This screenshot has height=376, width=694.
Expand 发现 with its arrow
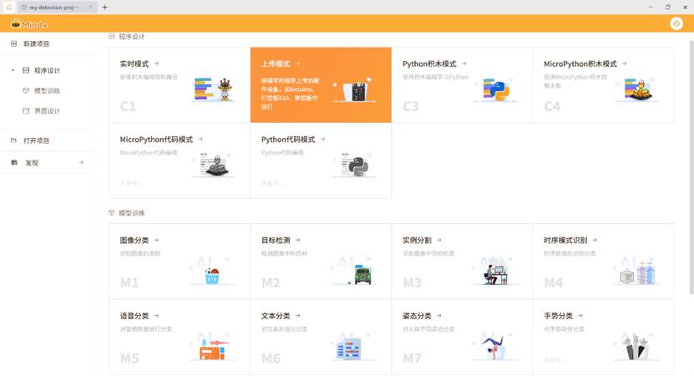[x=81, y=163]
